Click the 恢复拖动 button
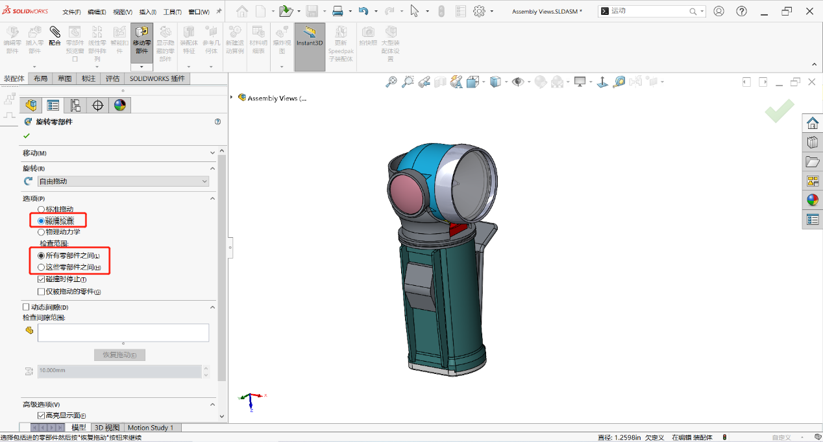 [x=120, y=355]
